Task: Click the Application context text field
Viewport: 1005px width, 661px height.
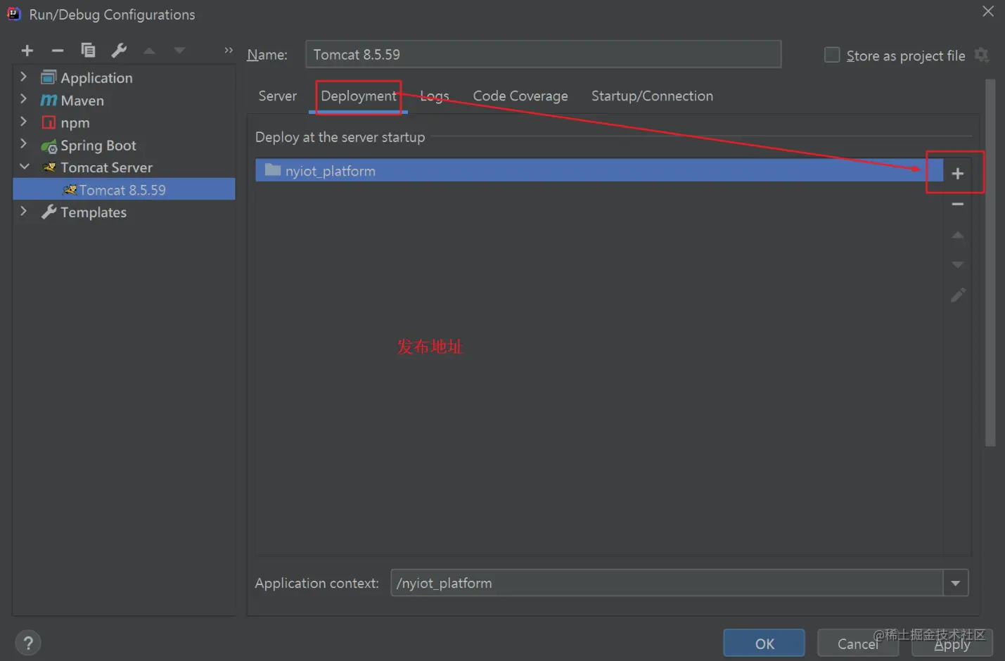Action: [x=667, y=583]
